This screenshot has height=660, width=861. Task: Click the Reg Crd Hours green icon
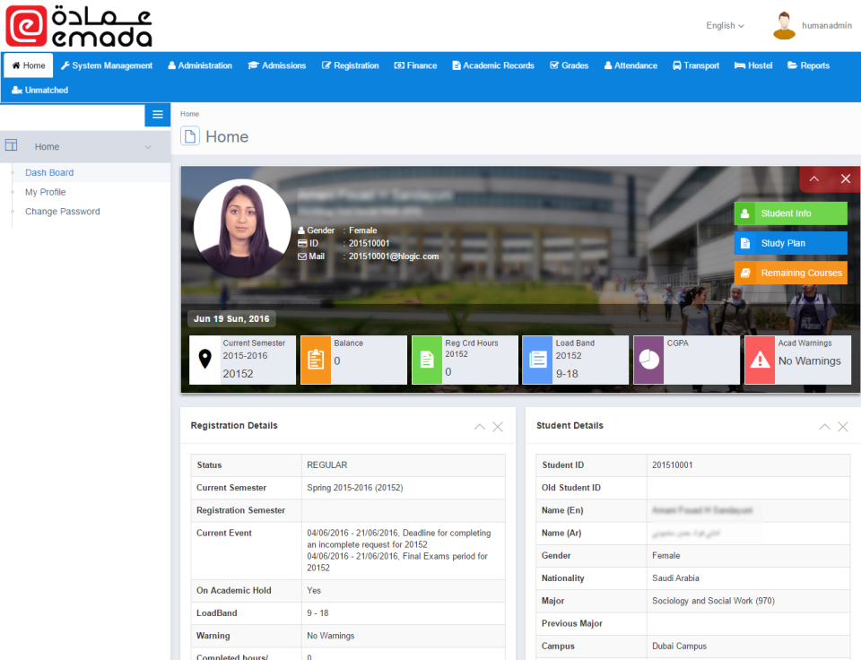(x=427, y=360)
